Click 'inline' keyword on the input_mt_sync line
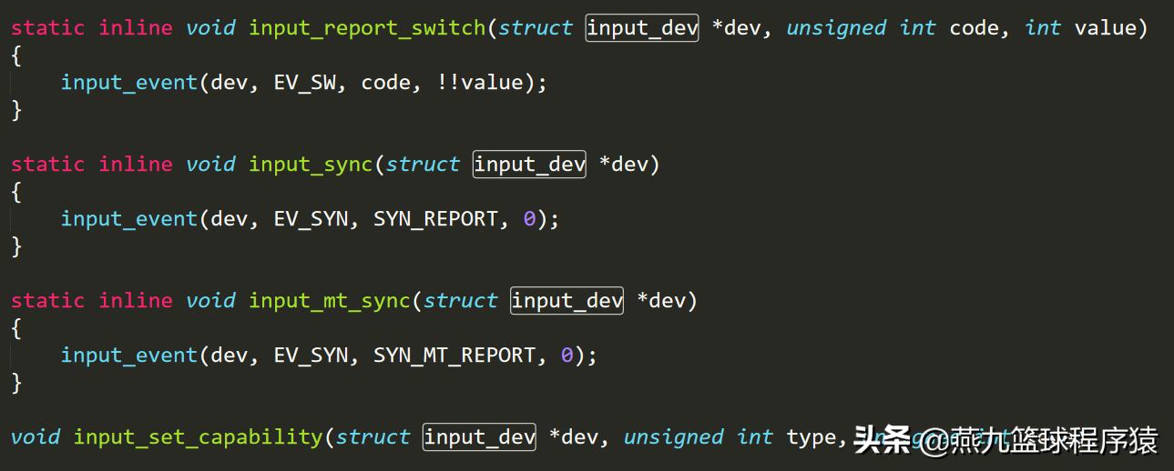This screenshot has height=471, width=1174. click(x=135, y=301)
